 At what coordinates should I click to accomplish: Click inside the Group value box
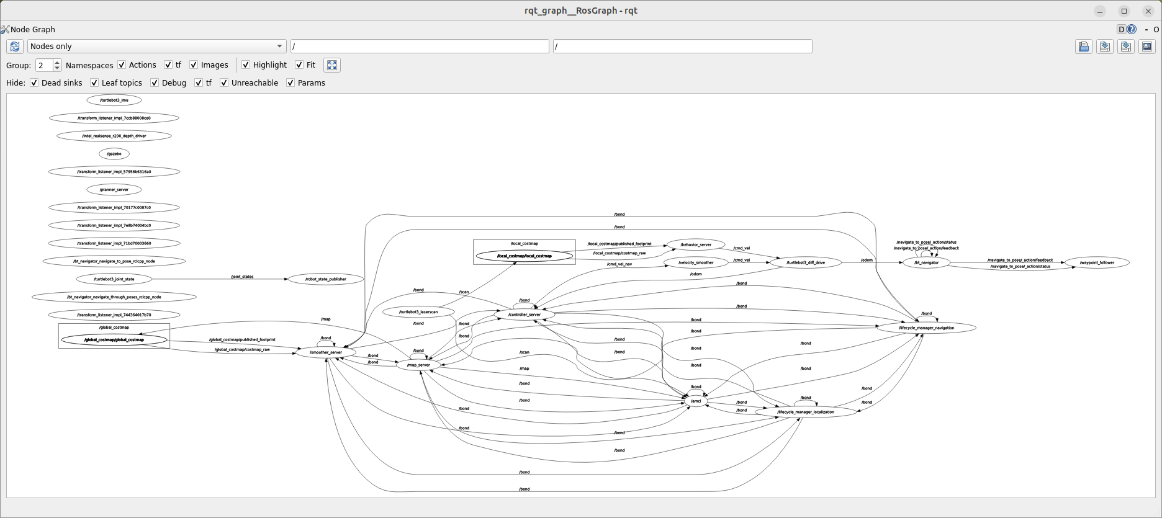pos(44,65)
